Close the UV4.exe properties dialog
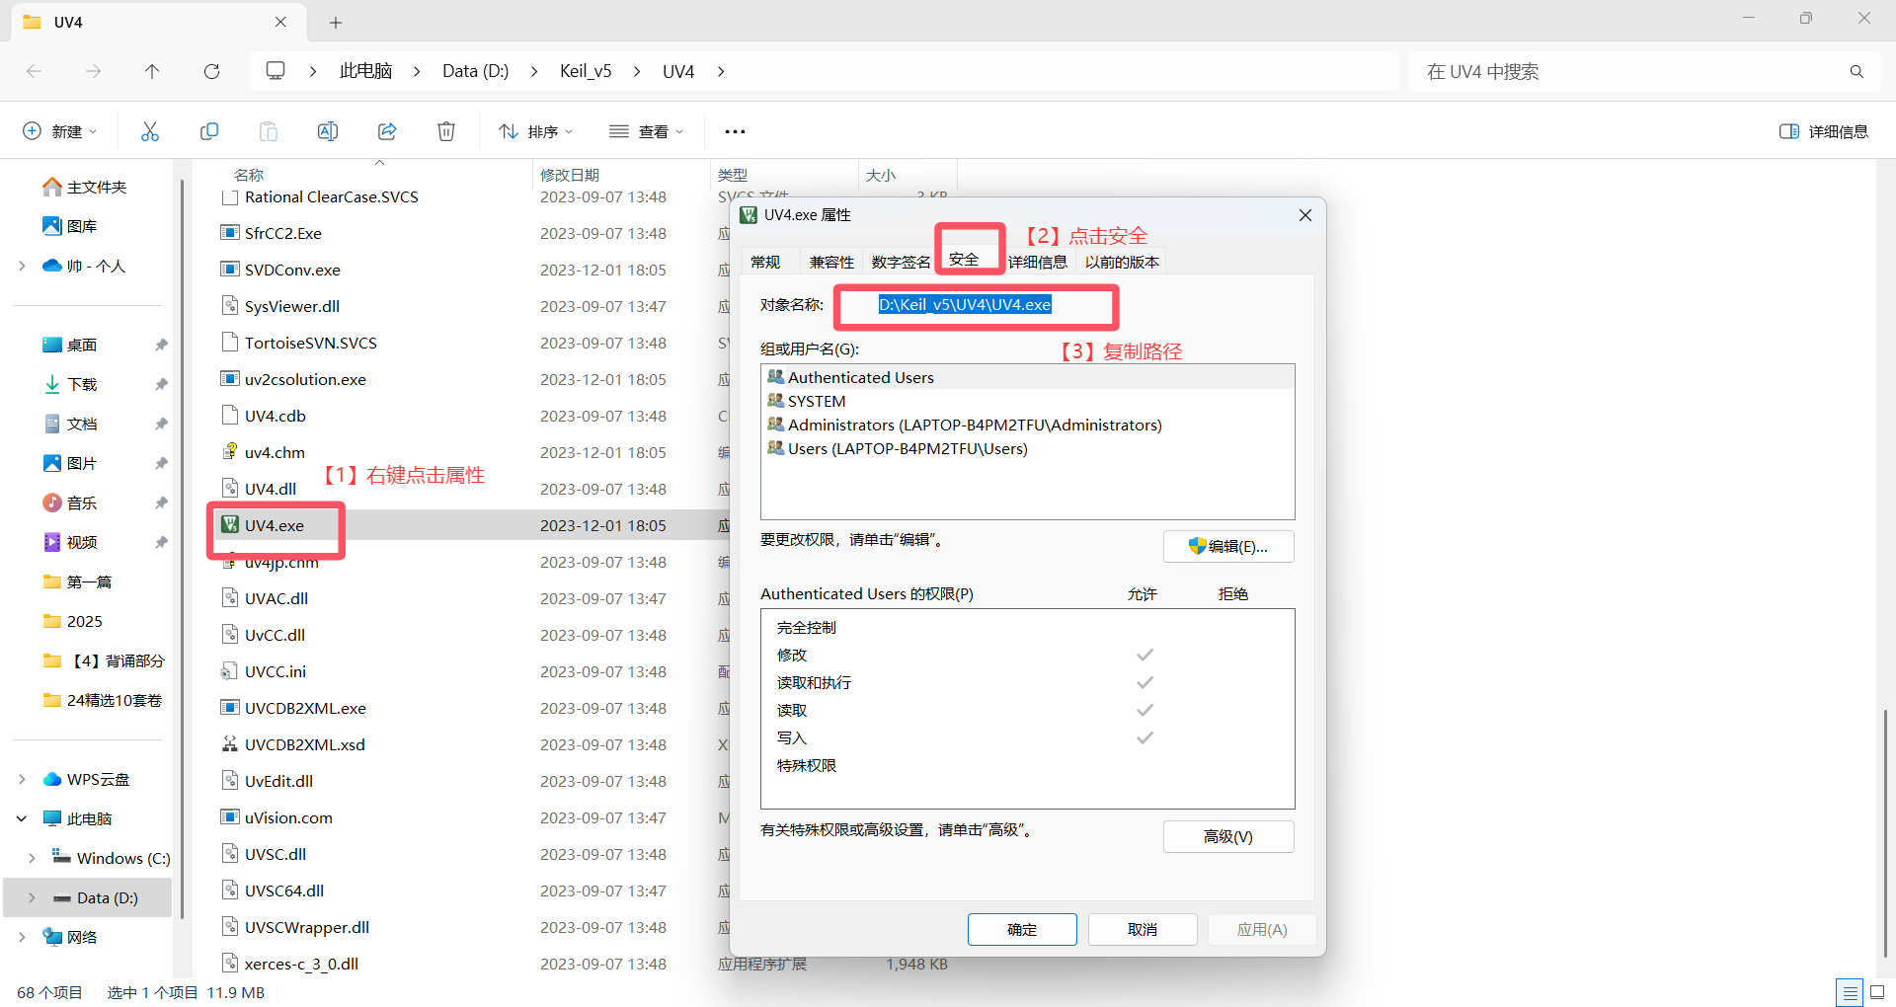This screenshot has width=1896, height=1007. coord(1304,215)
